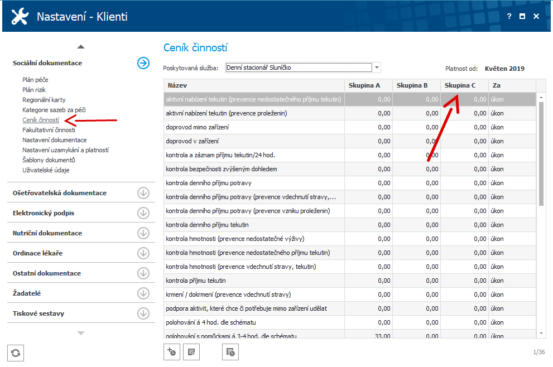Click the Skupina C column header

(x=464, y=85)
